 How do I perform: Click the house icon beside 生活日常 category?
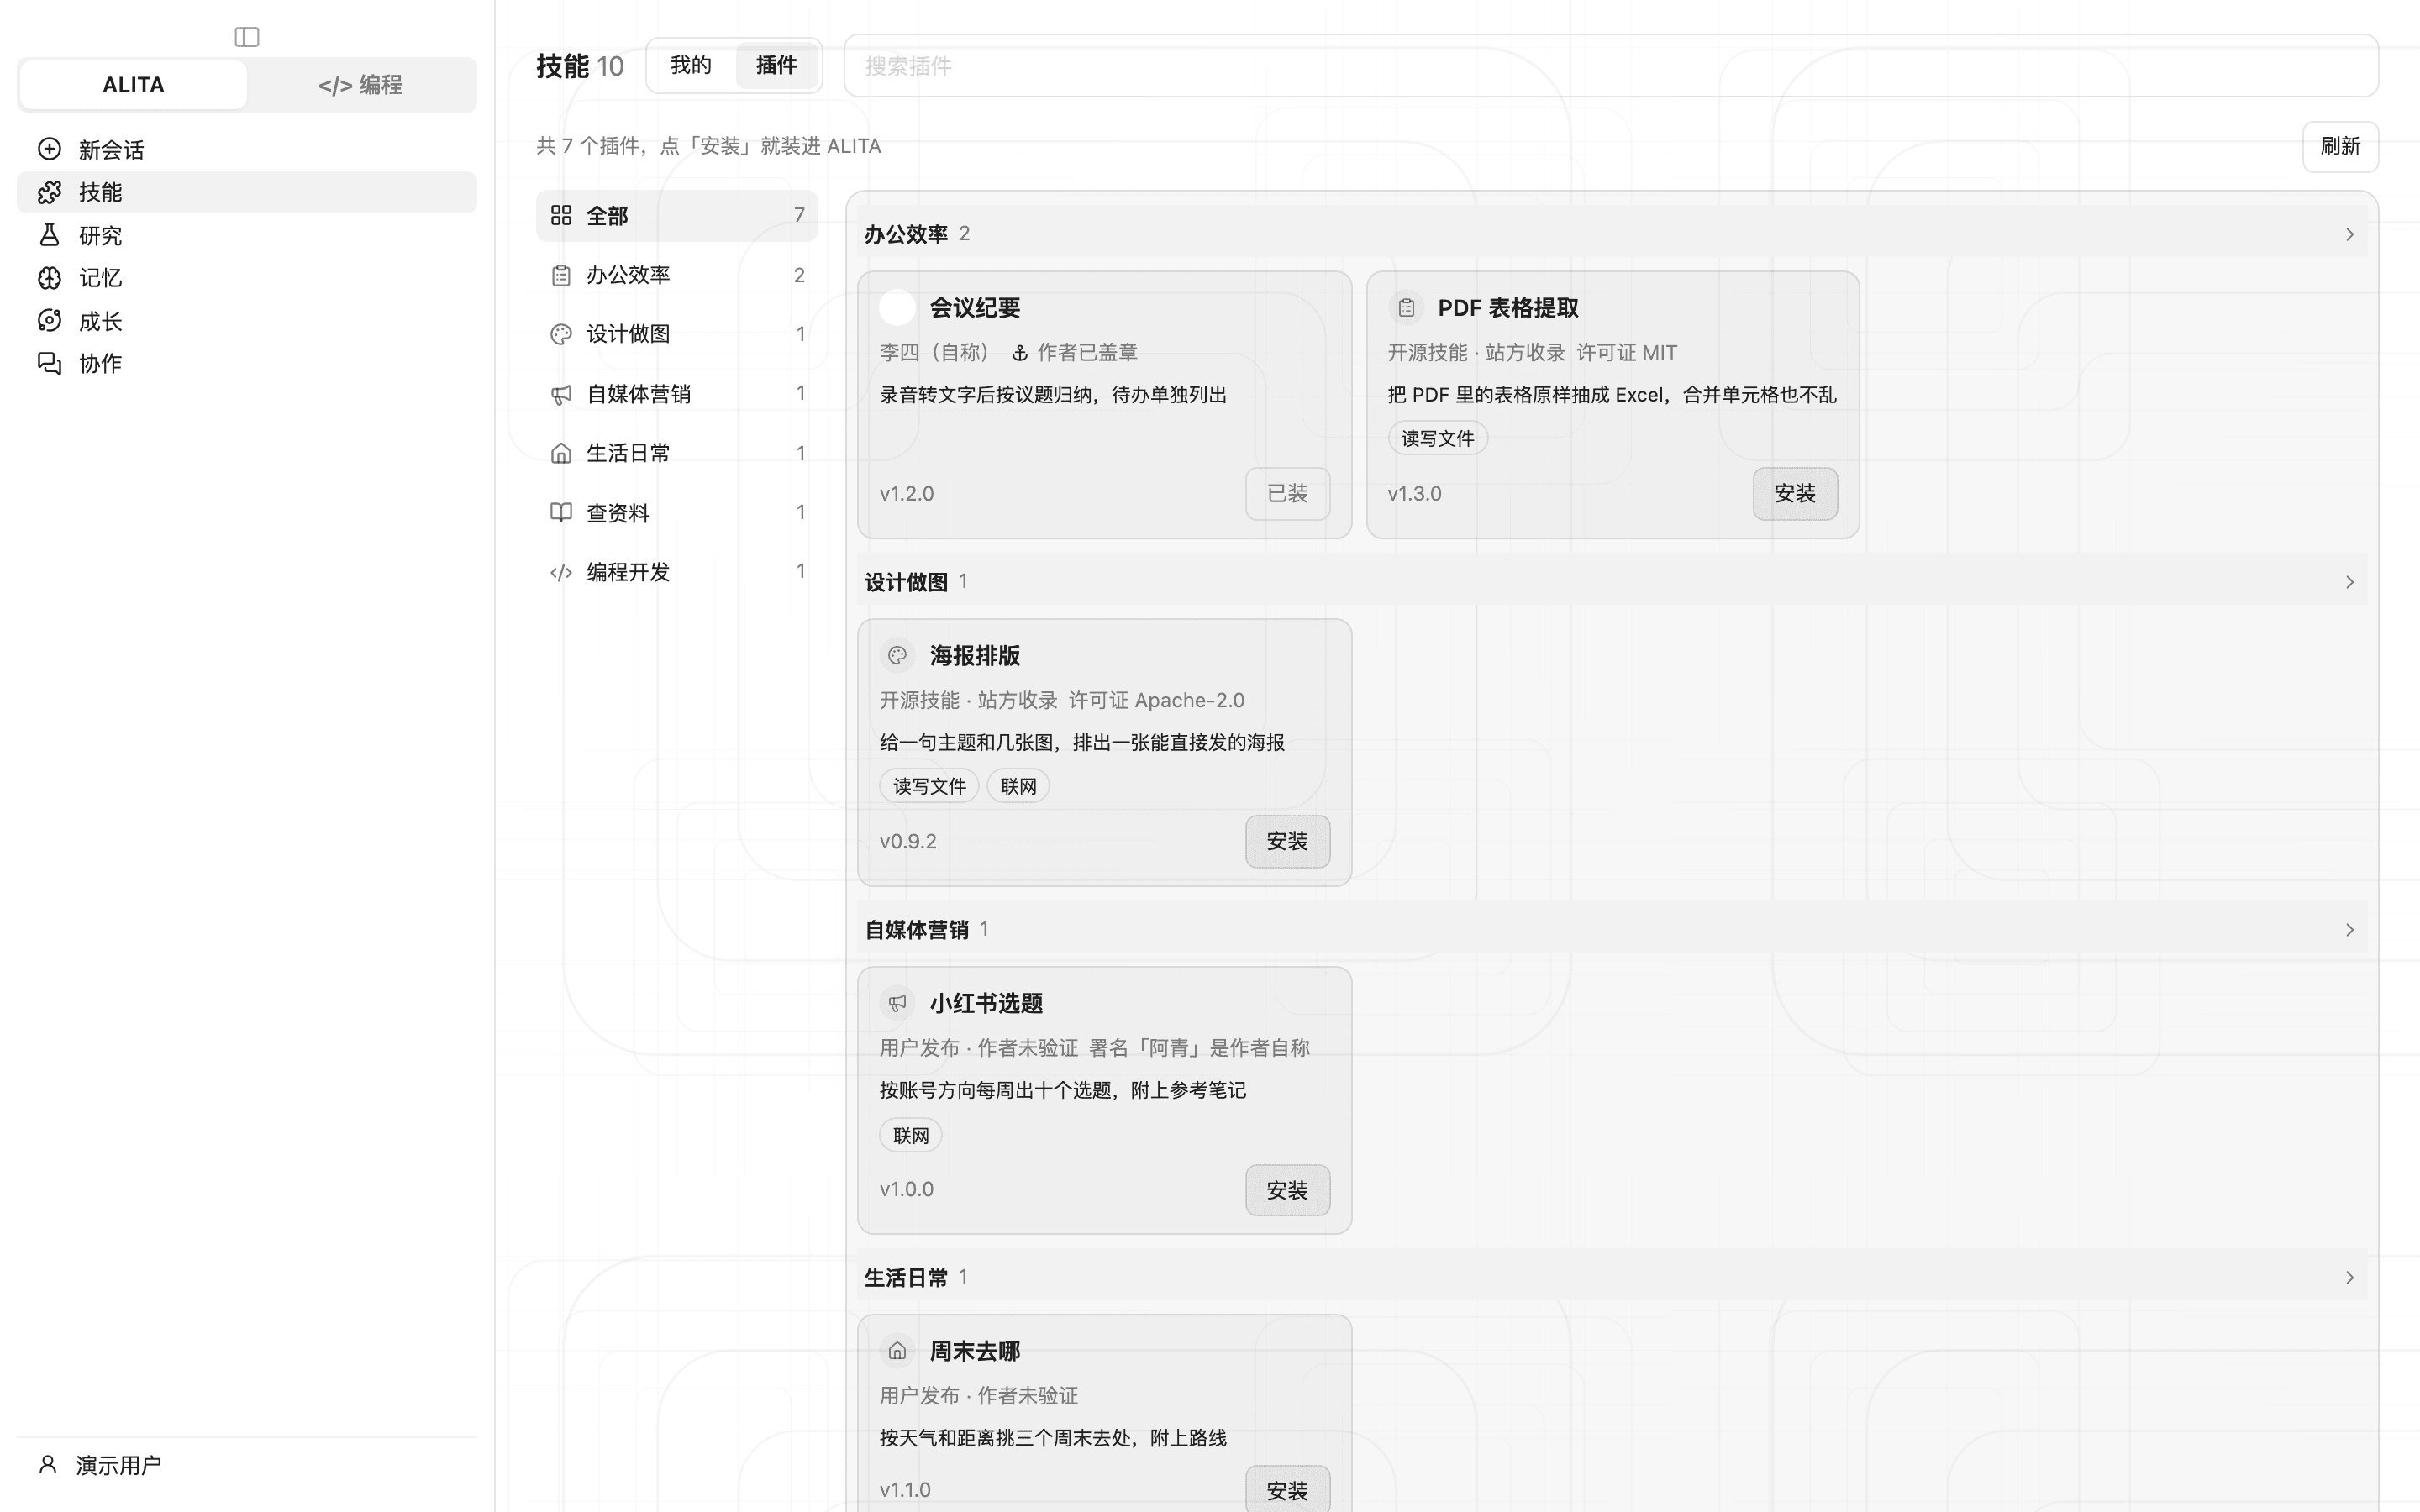[x=561, y=453]
